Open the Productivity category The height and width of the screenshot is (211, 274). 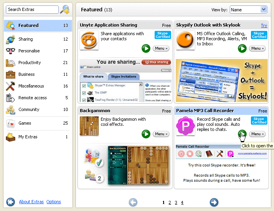pos(38,63)
